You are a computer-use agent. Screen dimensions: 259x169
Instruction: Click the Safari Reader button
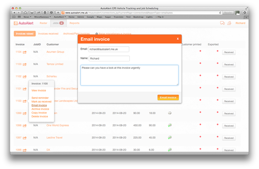click(228, 13)
